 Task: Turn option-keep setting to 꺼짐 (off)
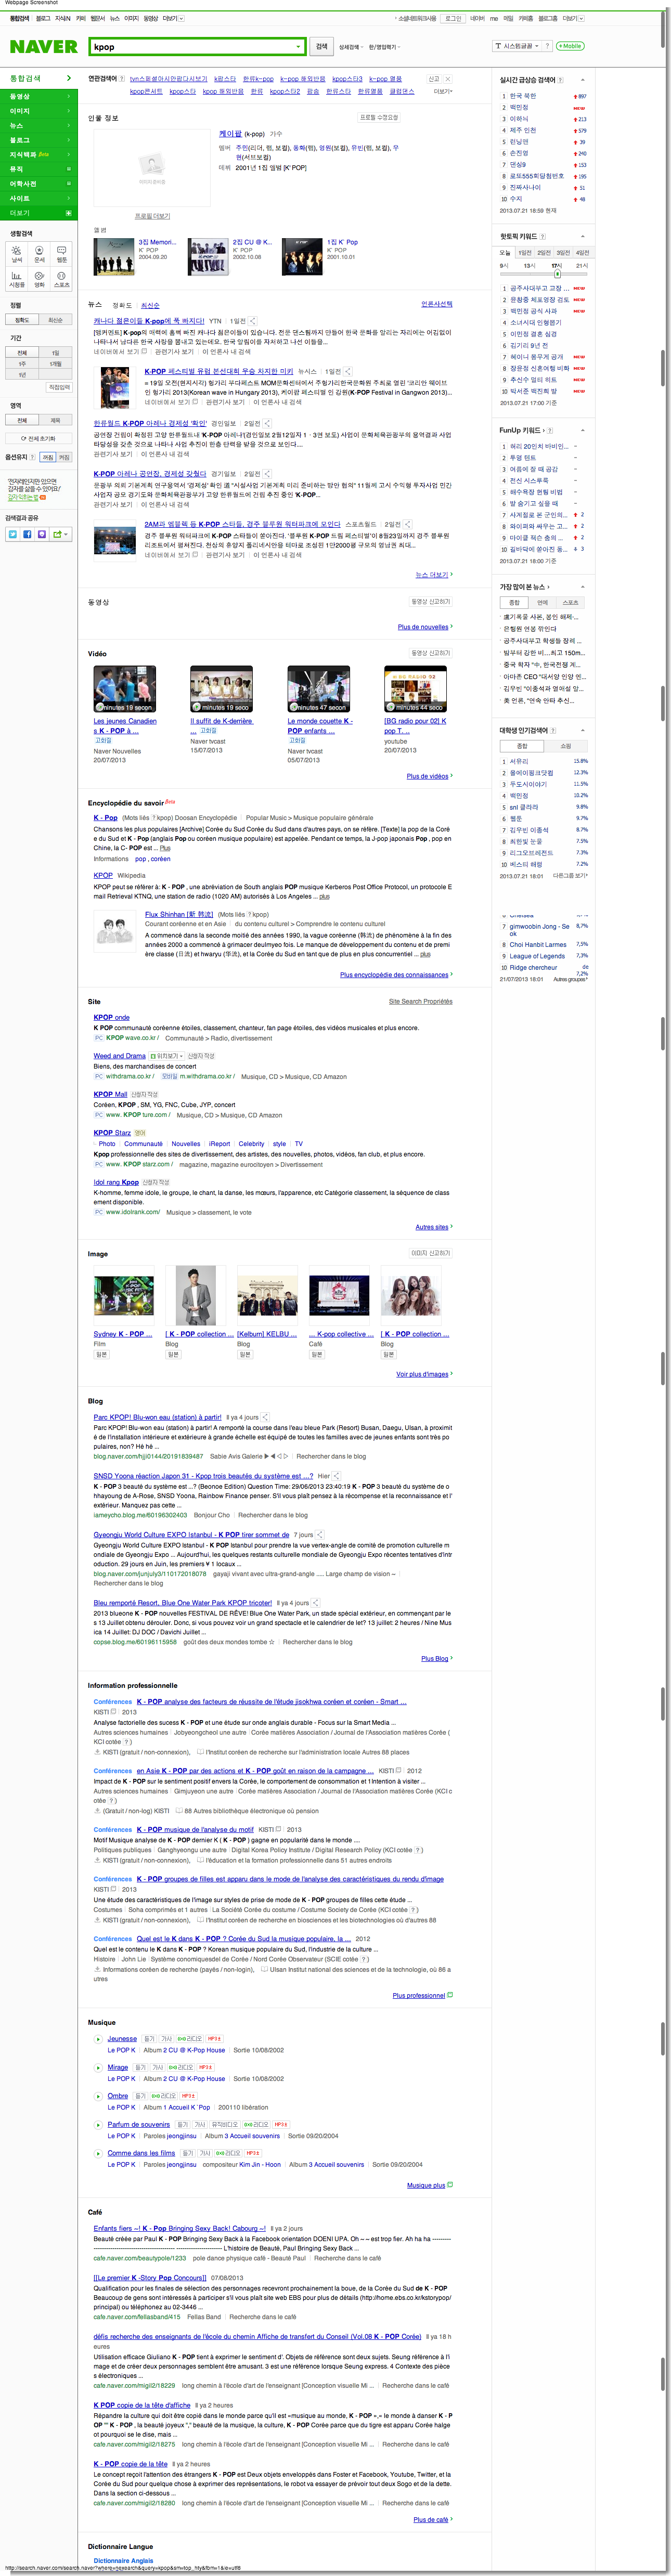tap(47, 457)
